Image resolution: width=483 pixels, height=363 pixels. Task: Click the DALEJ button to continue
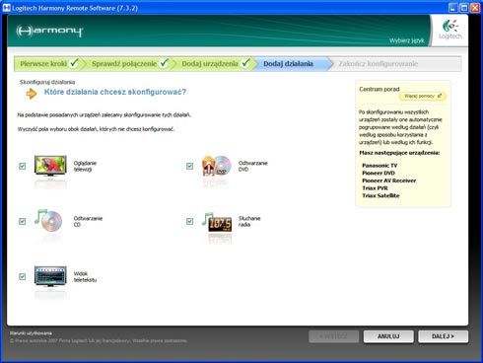(x=443, y=336)
